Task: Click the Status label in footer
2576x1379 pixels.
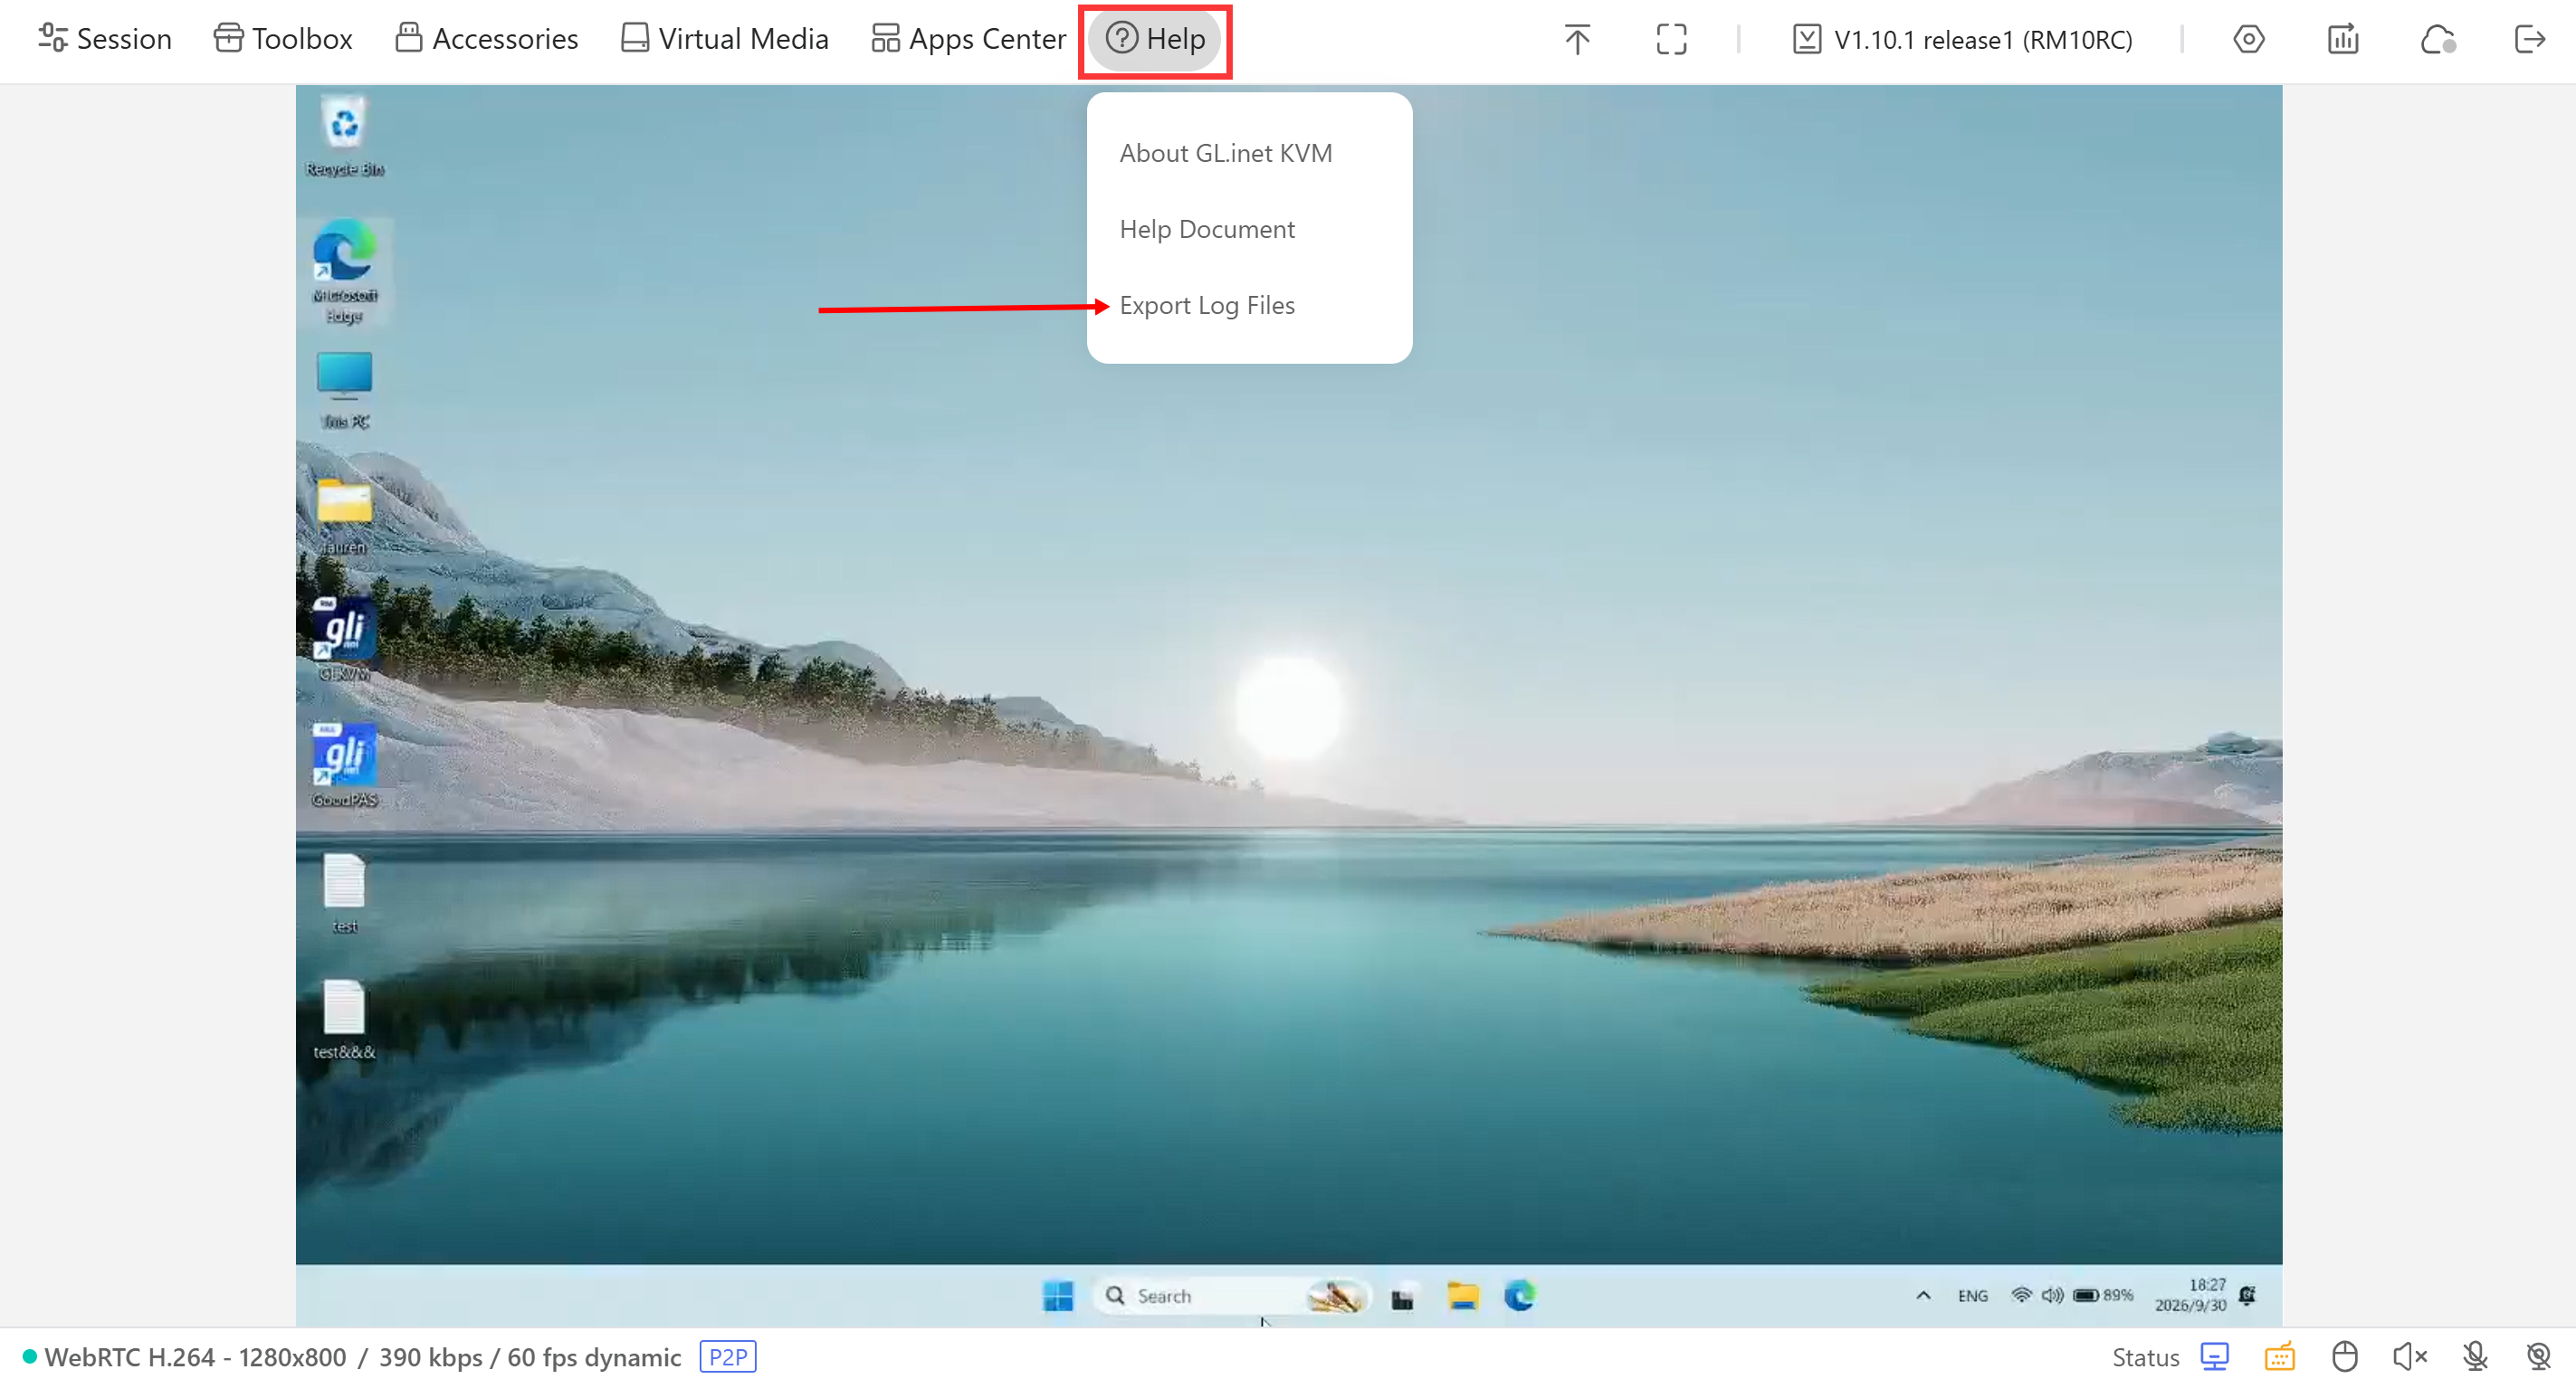Action: click(x=2145, y=1357)
